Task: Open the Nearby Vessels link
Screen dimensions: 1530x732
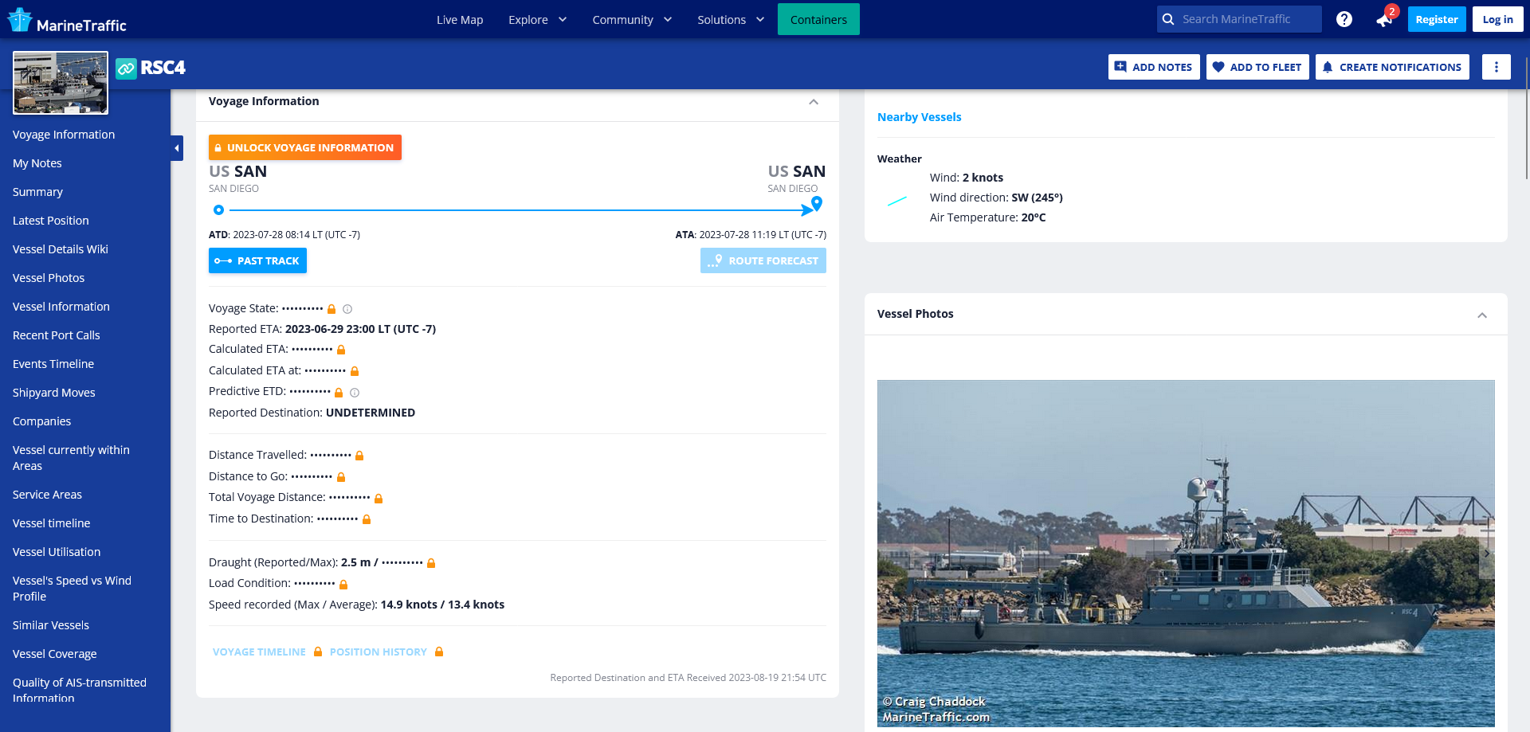Action: tap(920, 117)
